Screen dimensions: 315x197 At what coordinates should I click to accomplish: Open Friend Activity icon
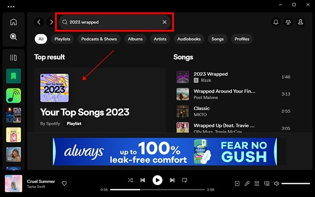coord(288,22)
